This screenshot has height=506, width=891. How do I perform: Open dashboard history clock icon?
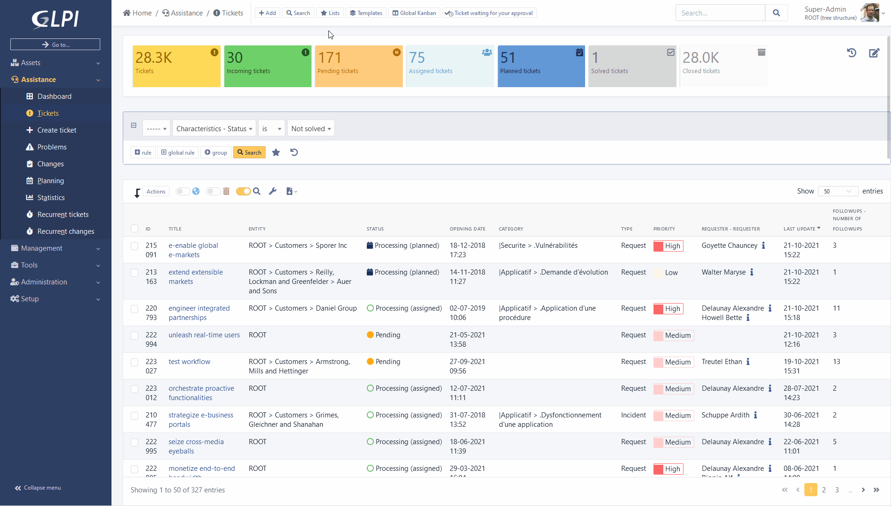(852, 53)
